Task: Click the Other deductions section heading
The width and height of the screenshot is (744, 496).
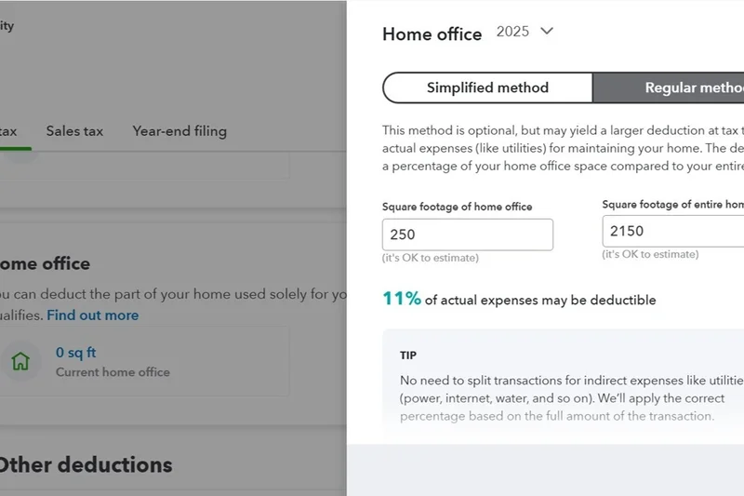Action: point(86,464)
